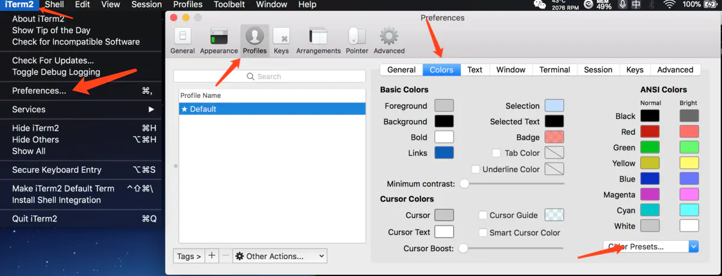
Task: Open the Background color swatch
Action: pyautogui.click(x=444, y=121)
